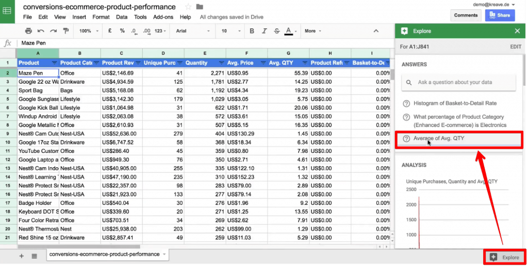The height and width of the screenshot is (266, 528).
Task: Select column A header
Action: pyautogui.click(x=38, y=54)
